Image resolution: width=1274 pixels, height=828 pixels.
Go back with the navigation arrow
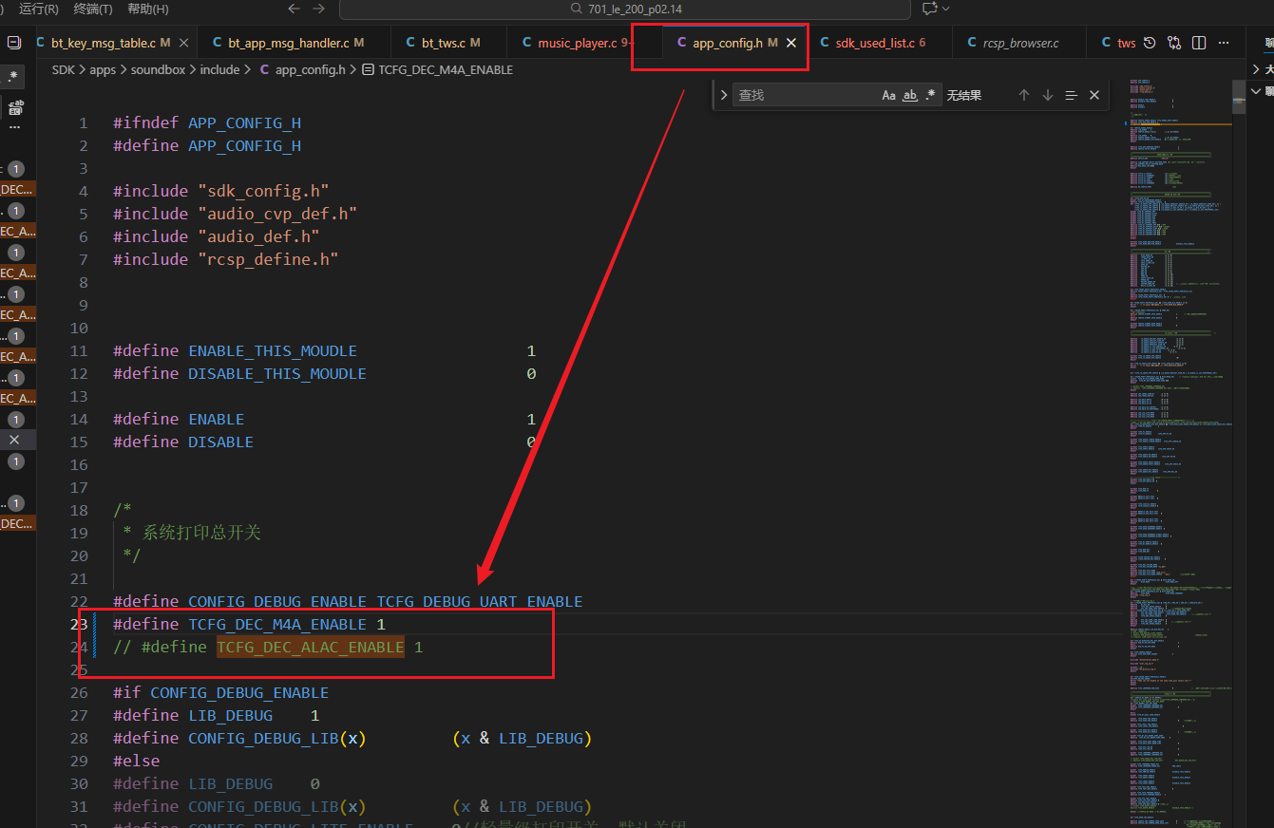(x=294, y=9)
